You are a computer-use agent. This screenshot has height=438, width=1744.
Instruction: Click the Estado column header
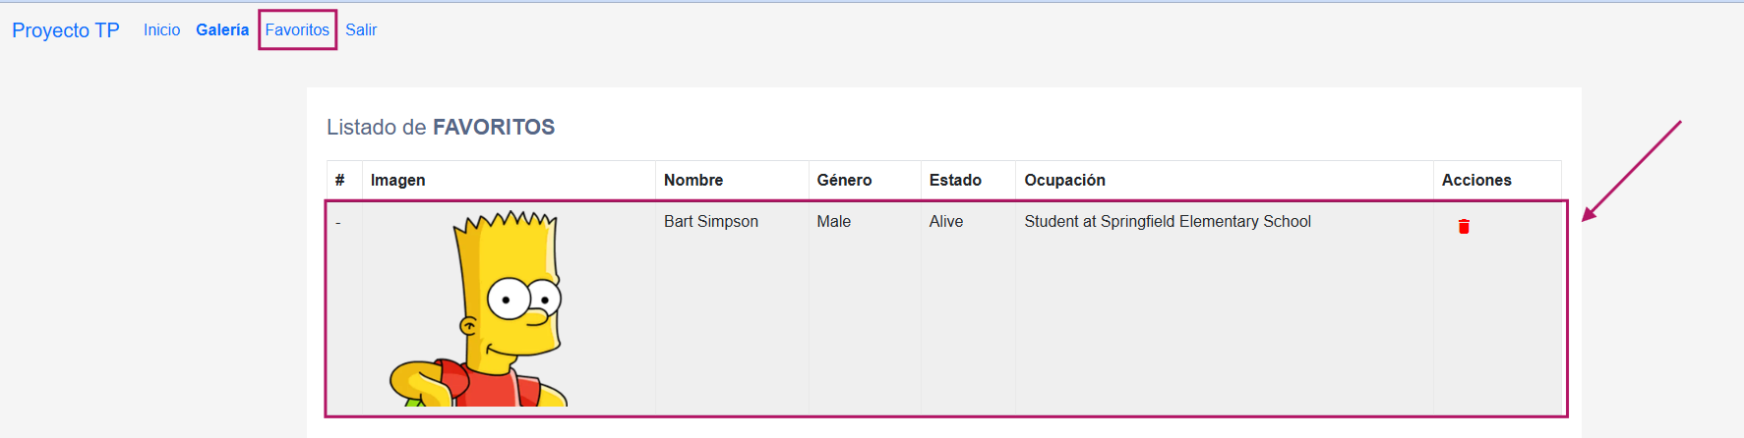pos(955,181)
